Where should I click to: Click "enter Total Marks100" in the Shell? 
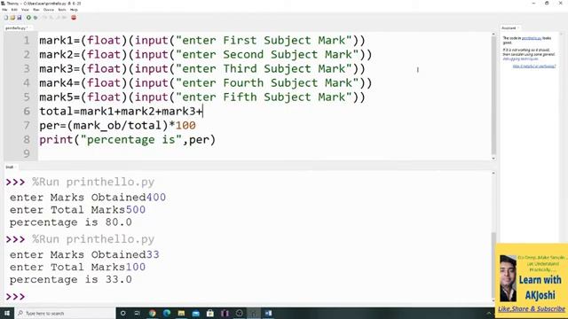(x=77, y=267)
